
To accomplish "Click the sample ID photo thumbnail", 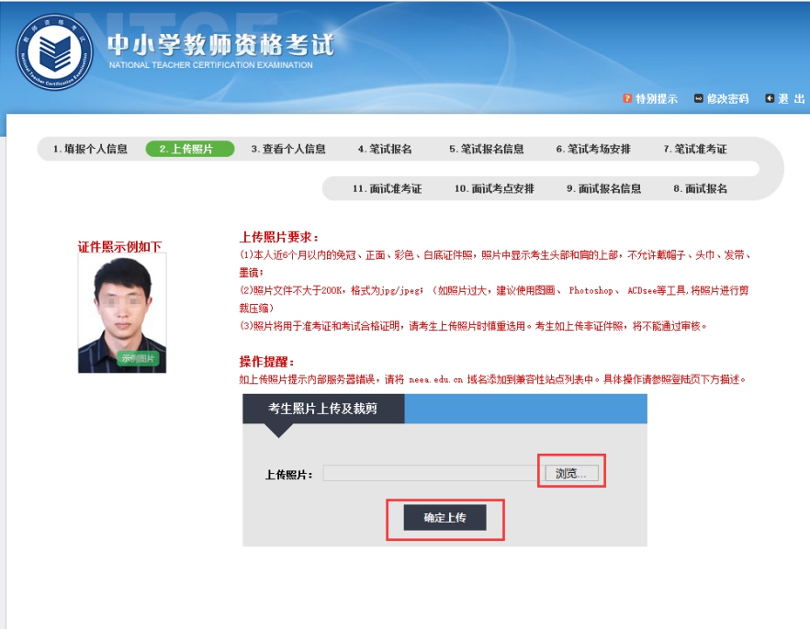I will 122,313.
